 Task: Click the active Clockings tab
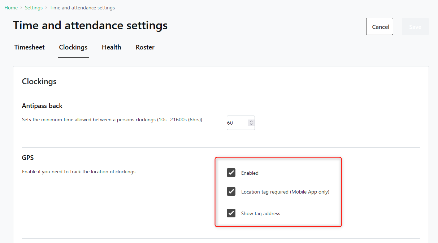[x=73, y=47]
